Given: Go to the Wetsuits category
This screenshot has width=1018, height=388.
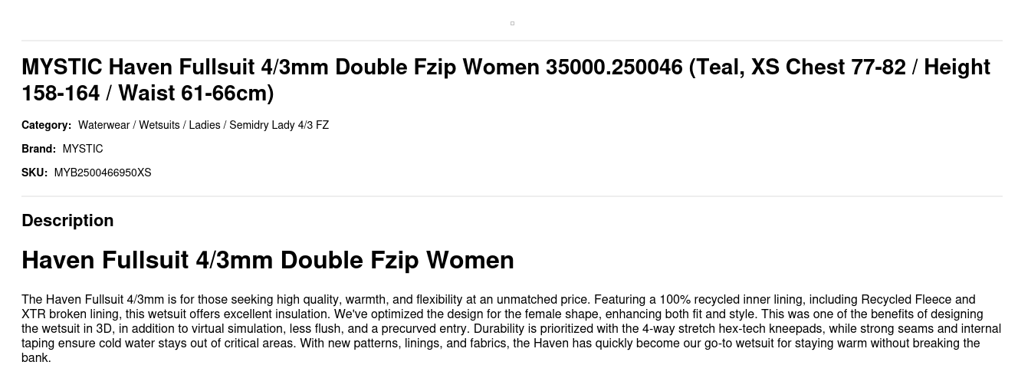Looking at the screenshot, I should (x=159, y=125).
